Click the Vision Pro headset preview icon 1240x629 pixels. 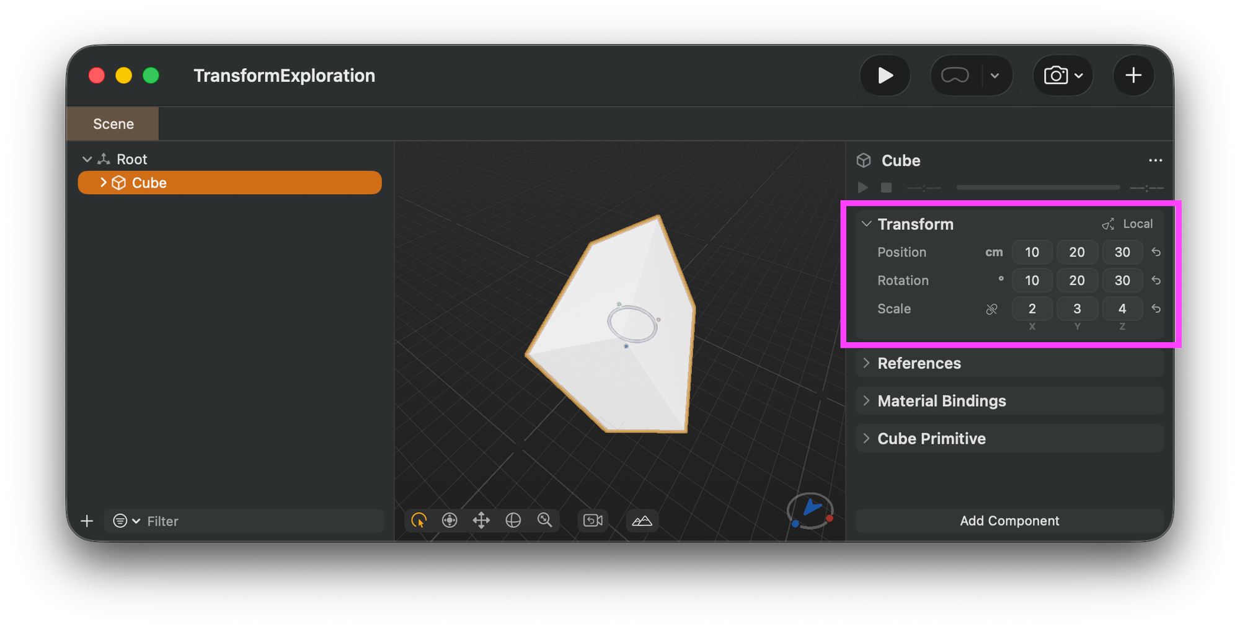(x=957, y=75)
